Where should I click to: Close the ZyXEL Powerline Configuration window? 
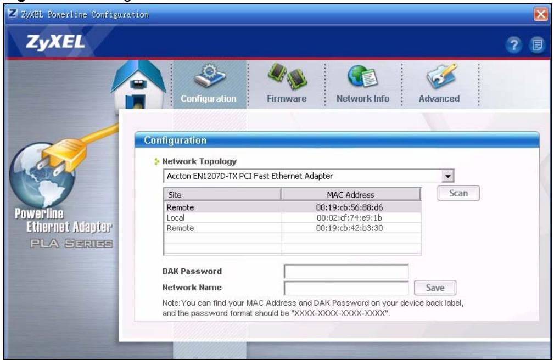click(x=541, y=14)
